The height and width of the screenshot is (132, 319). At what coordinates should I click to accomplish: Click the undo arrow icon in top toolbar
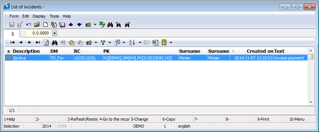click(29, 25)
